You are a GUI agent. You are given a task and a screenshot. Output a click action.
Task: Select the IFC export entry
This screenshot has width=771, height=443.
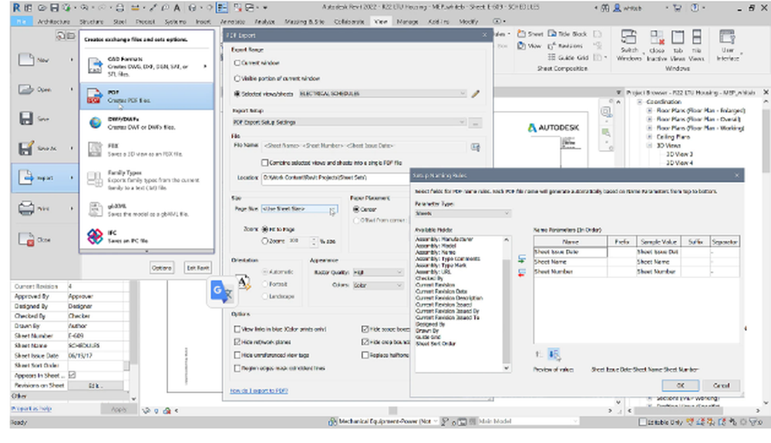pyautogui.click(x=146, y=237)
